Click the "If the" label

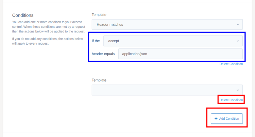click(x=96, y=41)
